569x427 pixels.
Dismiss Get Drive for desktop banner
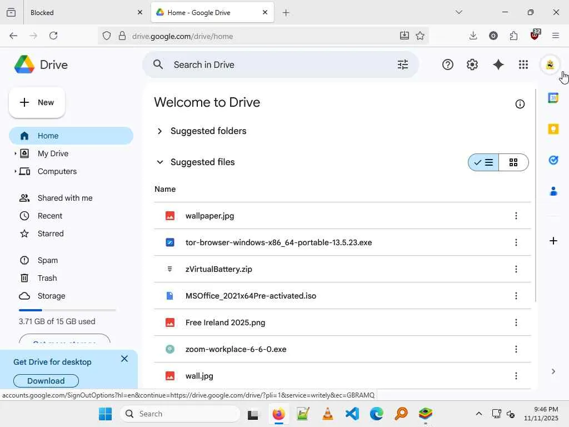tap(124, 359)
